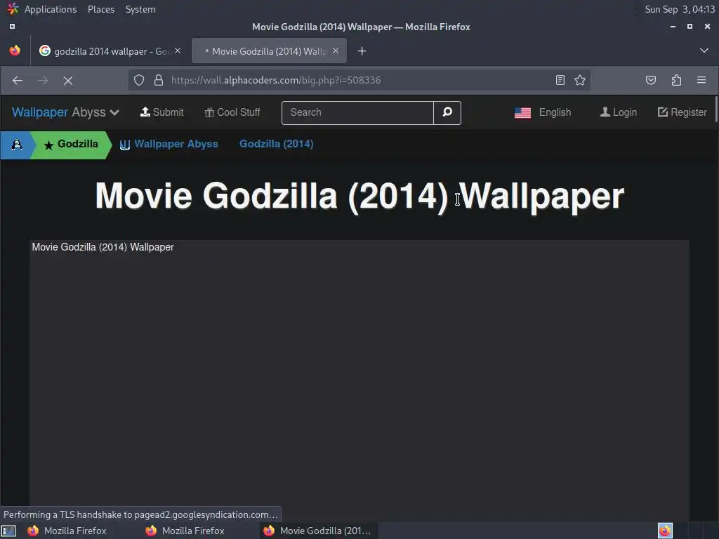This screenshot has width=719, height=539.
Task: Switch to the godzilla 2014 wallpaer Google tab
Action: click(110, 51)
